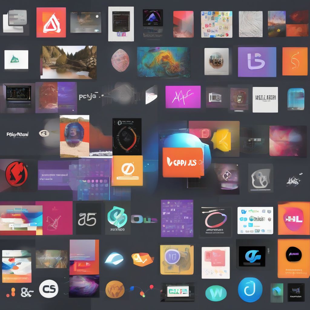
Task: Click the magenta tile with guitar sketch
Action: 54,218
